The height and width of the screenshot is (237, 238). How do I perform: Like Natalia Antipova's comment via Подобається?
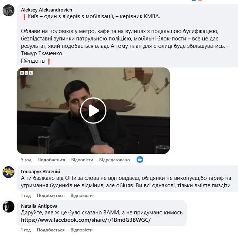[51, 230]
